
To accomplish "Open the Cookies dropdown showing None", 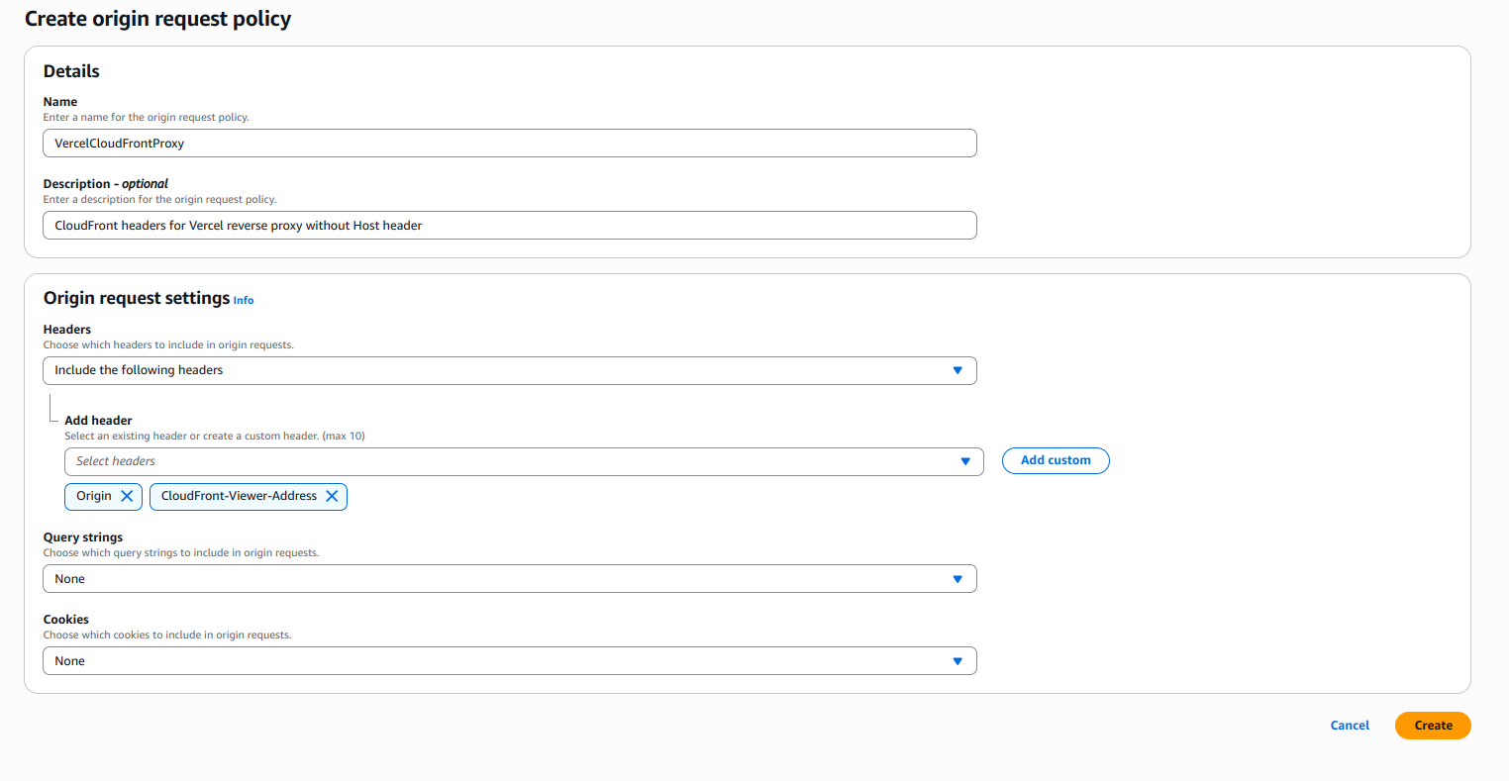I will [x=509, y=660].
